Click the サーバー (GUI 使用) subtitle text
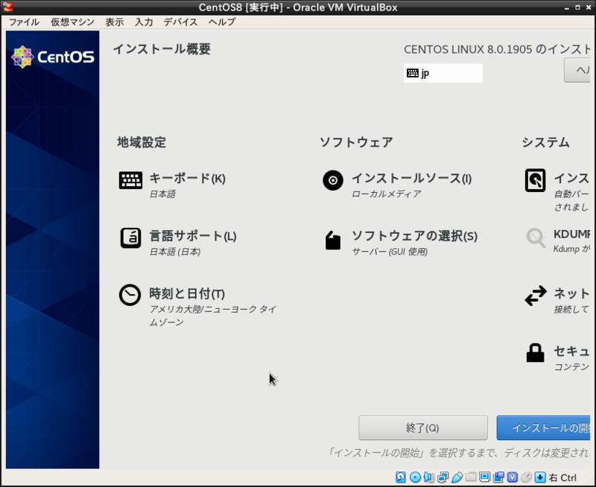 390,252
